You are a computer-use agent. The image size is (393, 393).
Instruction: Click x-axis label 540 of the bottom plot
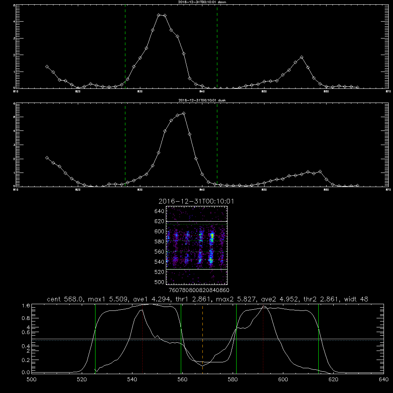132,380
